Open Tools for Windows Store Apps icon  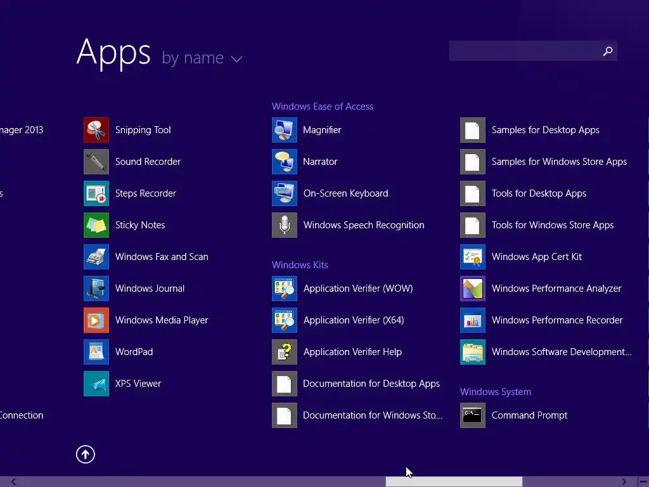(x=473, y=225)
